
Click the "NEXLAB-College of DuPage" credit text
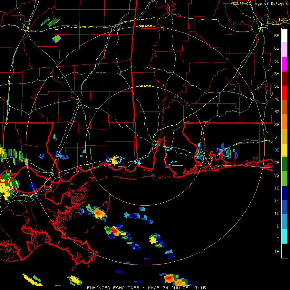[257, 4]
